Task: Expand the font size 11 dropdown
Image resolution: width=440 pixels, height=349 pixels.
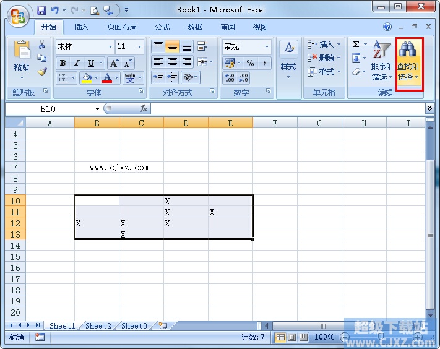Action: pyautogui.click(x=139, y=46)
